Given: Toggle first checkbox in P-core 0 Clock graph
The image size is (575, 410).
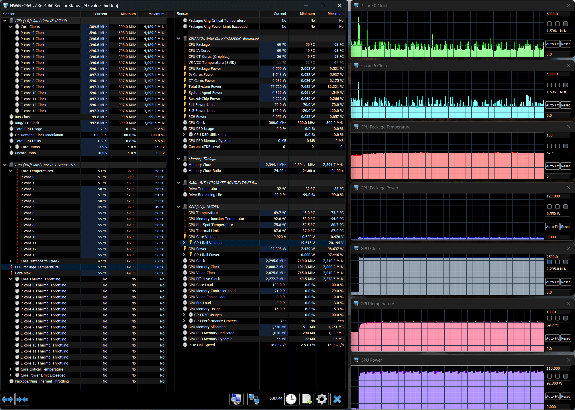Looking at the screenshot, I should pyautogui.click(x=549, y=24).
